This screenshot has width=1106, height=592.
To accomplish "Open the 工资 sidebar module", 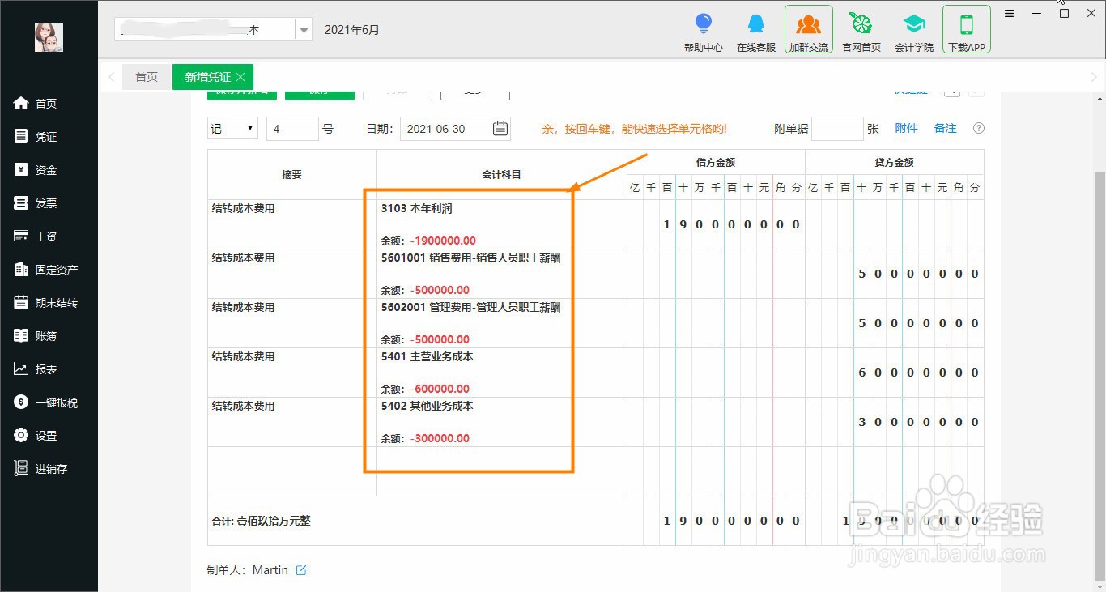I will point(36,236).
